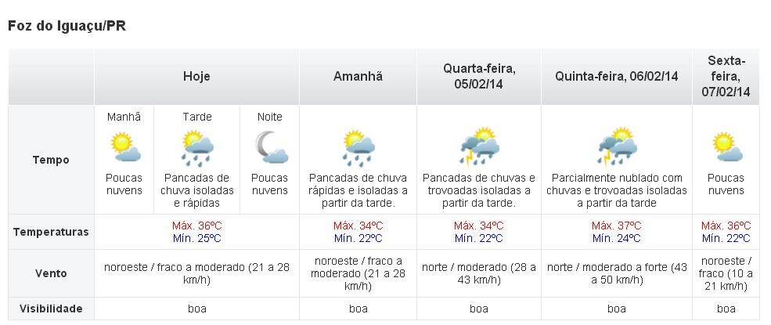Click the Tarde rain showers icon

click(x=196, y=148)
